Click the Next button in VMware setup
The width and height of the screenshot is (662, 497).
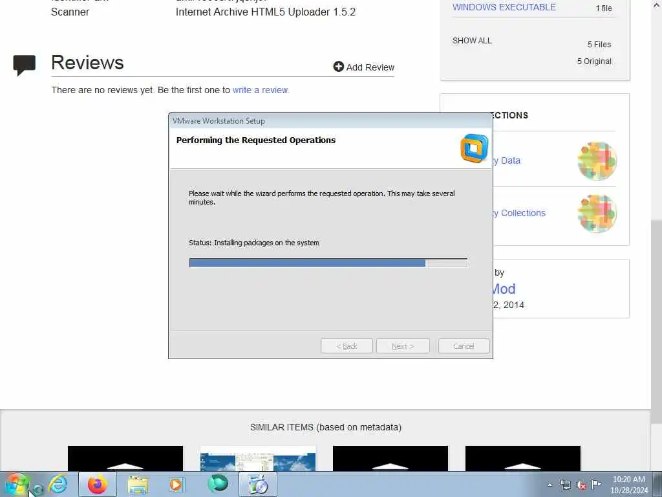[x=403, y=346]
